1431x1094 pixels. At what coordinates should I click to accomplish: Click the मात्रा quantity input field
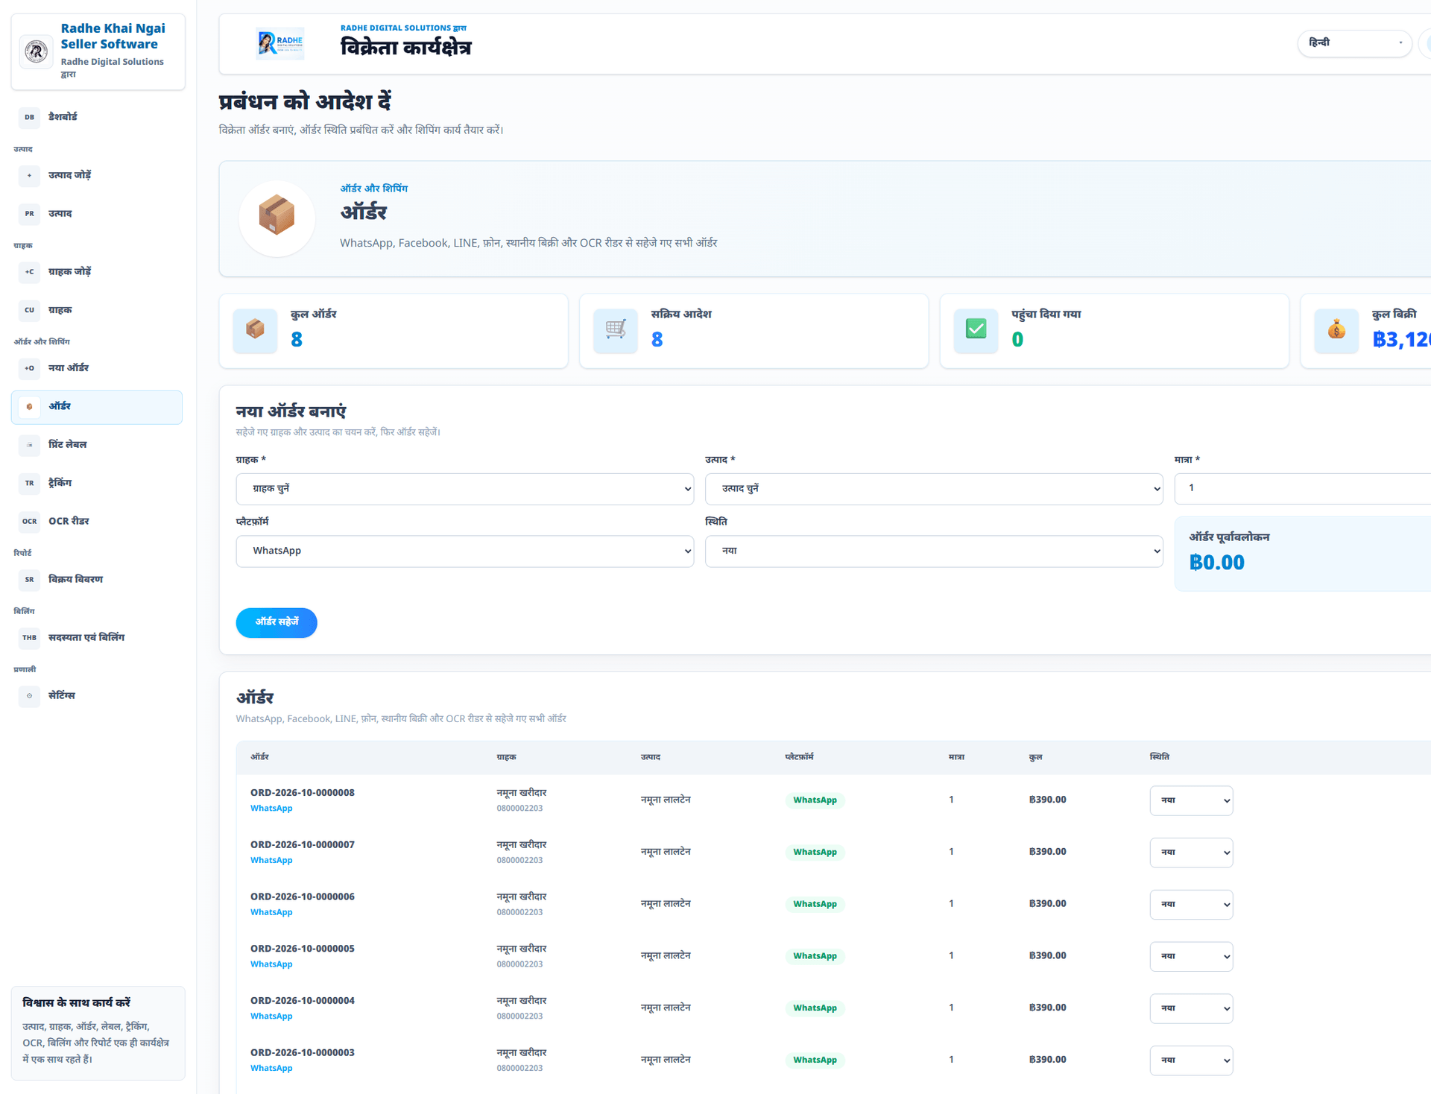point(1302,488)
